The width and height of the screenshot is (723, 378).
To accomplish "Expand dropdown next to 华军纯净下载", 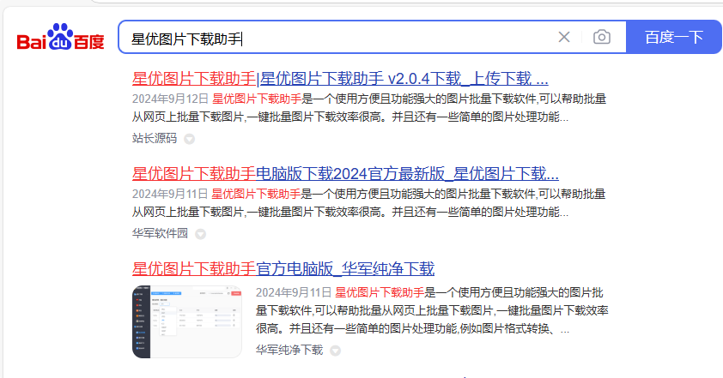I will point(335,351).
